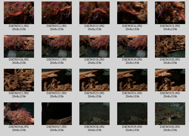
Task: Select the DSCN3519.JPG thumbnail image
Action: (x=132, y=46)
